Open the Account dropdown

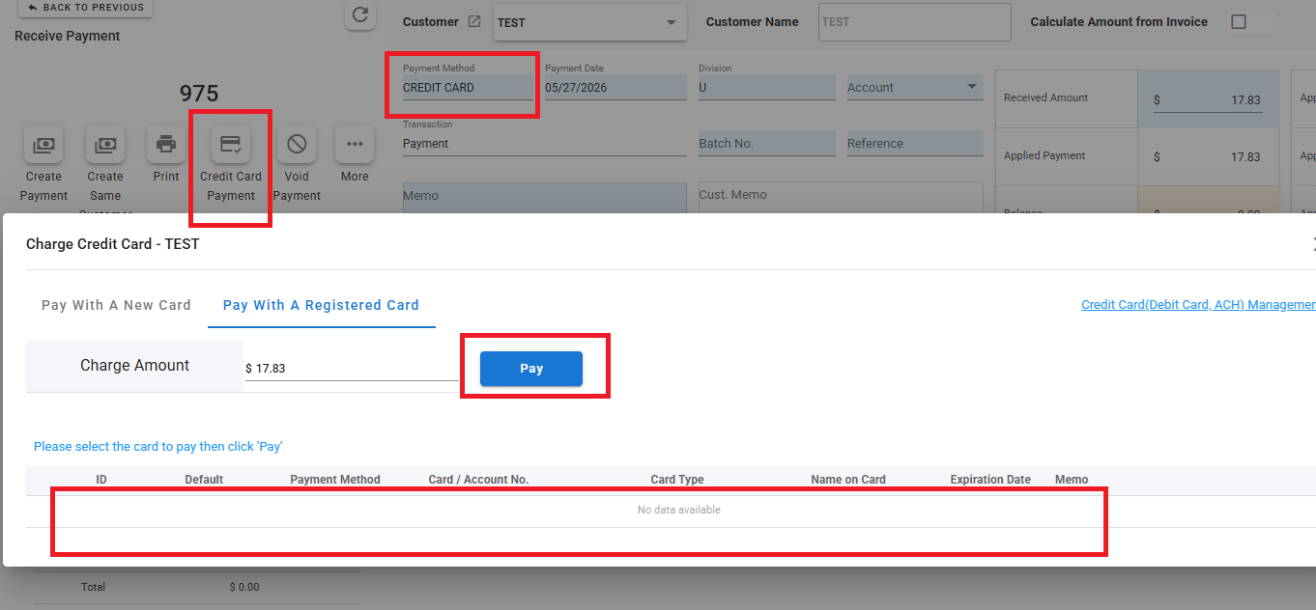[915, 87]
